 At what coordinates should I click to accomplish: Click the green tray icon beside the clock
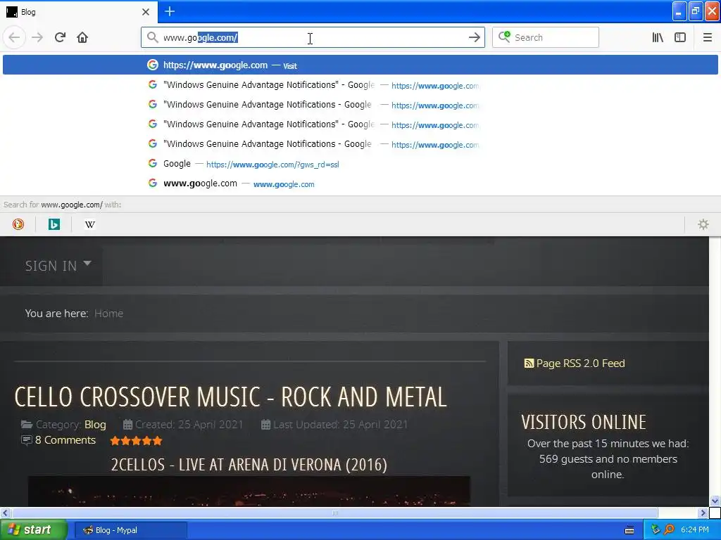pos(656,529)
